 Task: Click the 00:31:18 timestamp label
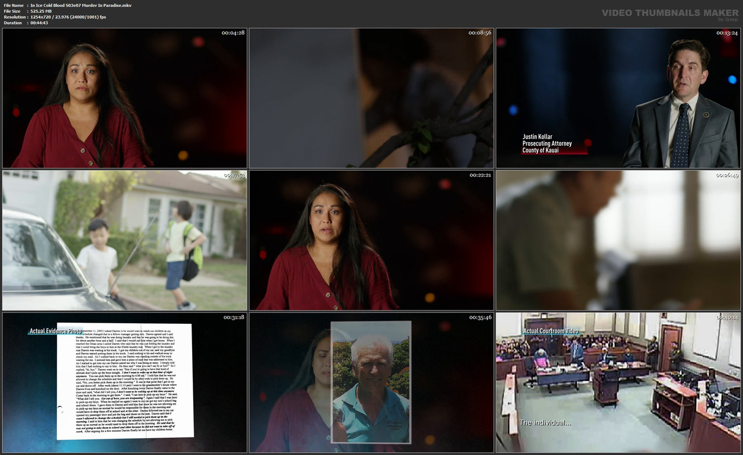(x=233, y=317)
